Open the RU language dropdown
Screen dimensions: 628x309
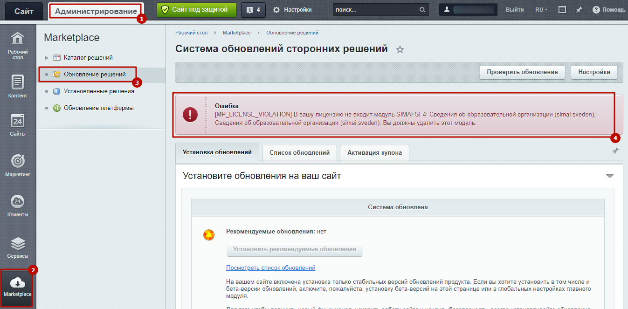[x=541, y=10]
